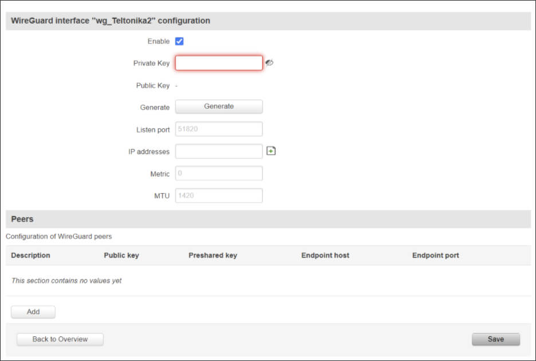Select the Metric input field
This screenshot has height=361, width=536.
pyautogui.click(x=219, y=173)
